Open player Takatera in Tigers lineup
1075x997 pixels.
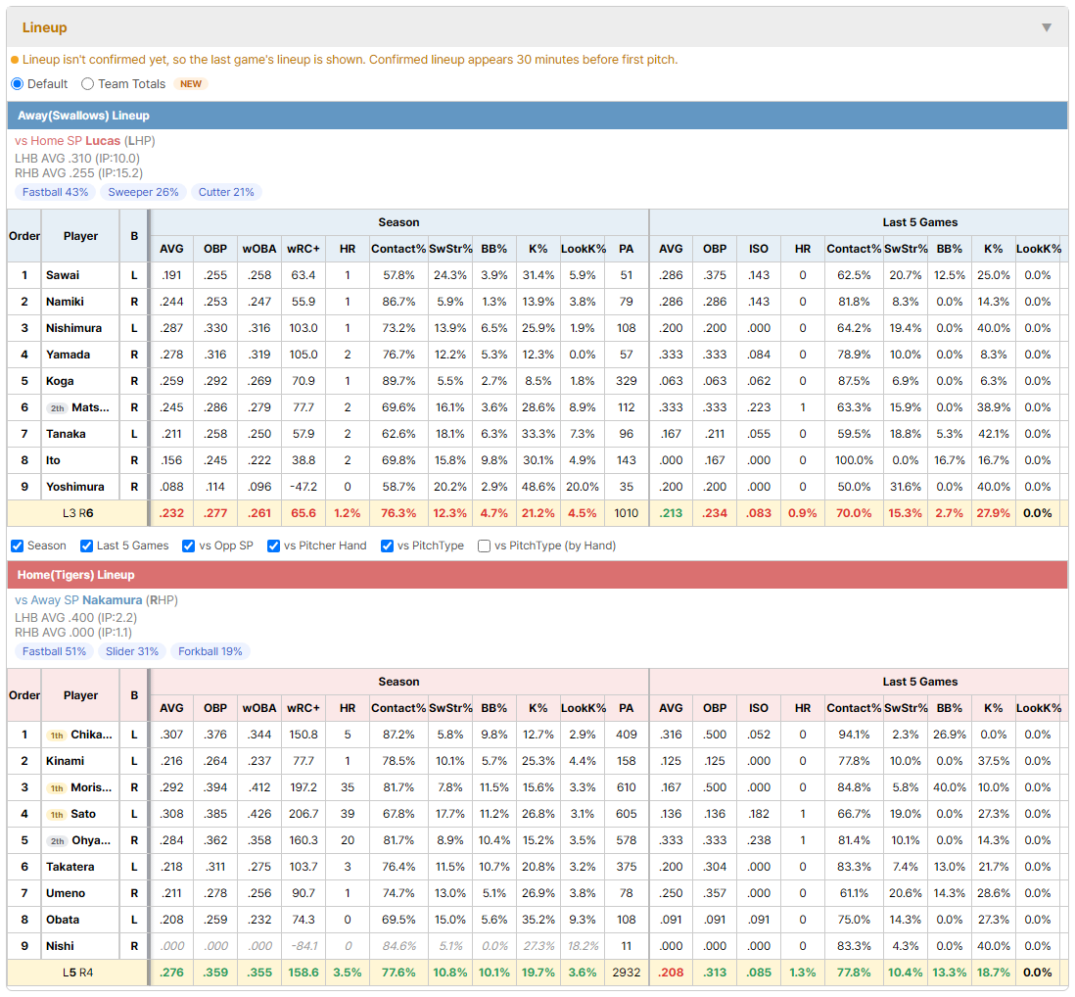tap(70, 867)
